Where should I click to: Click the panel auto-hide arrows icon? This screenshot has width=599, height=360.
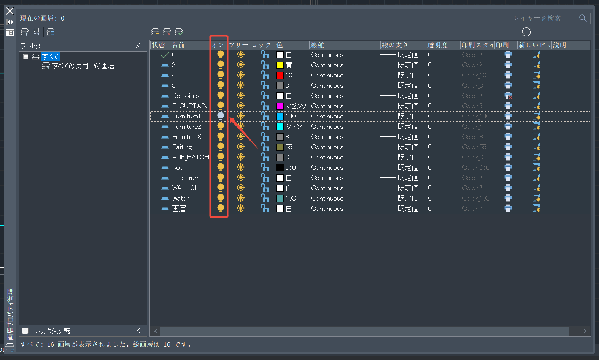tap(10, 22)
